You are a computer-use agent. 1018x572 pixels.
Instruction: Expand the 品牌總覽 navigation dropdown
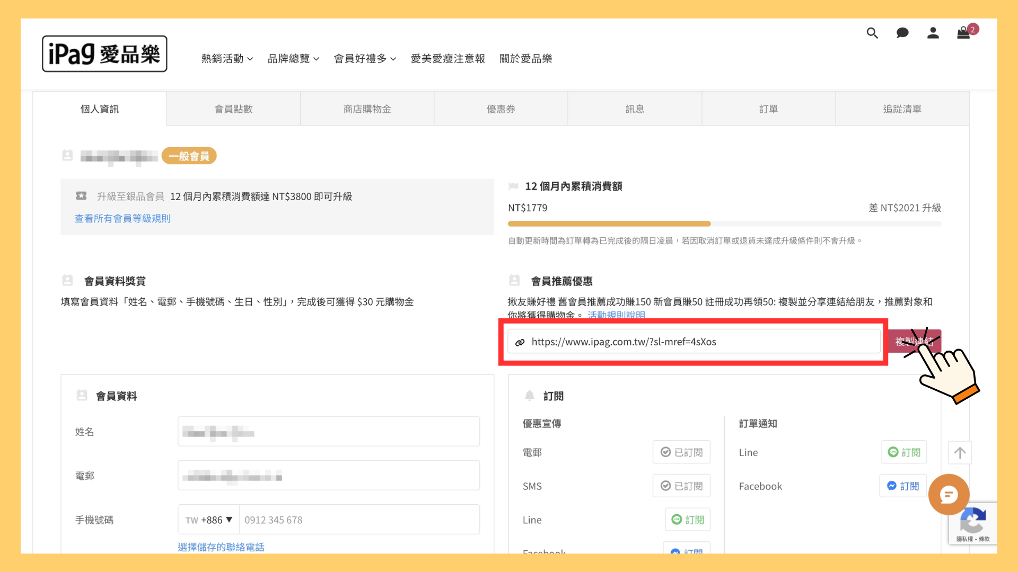(x=293, y=59)
